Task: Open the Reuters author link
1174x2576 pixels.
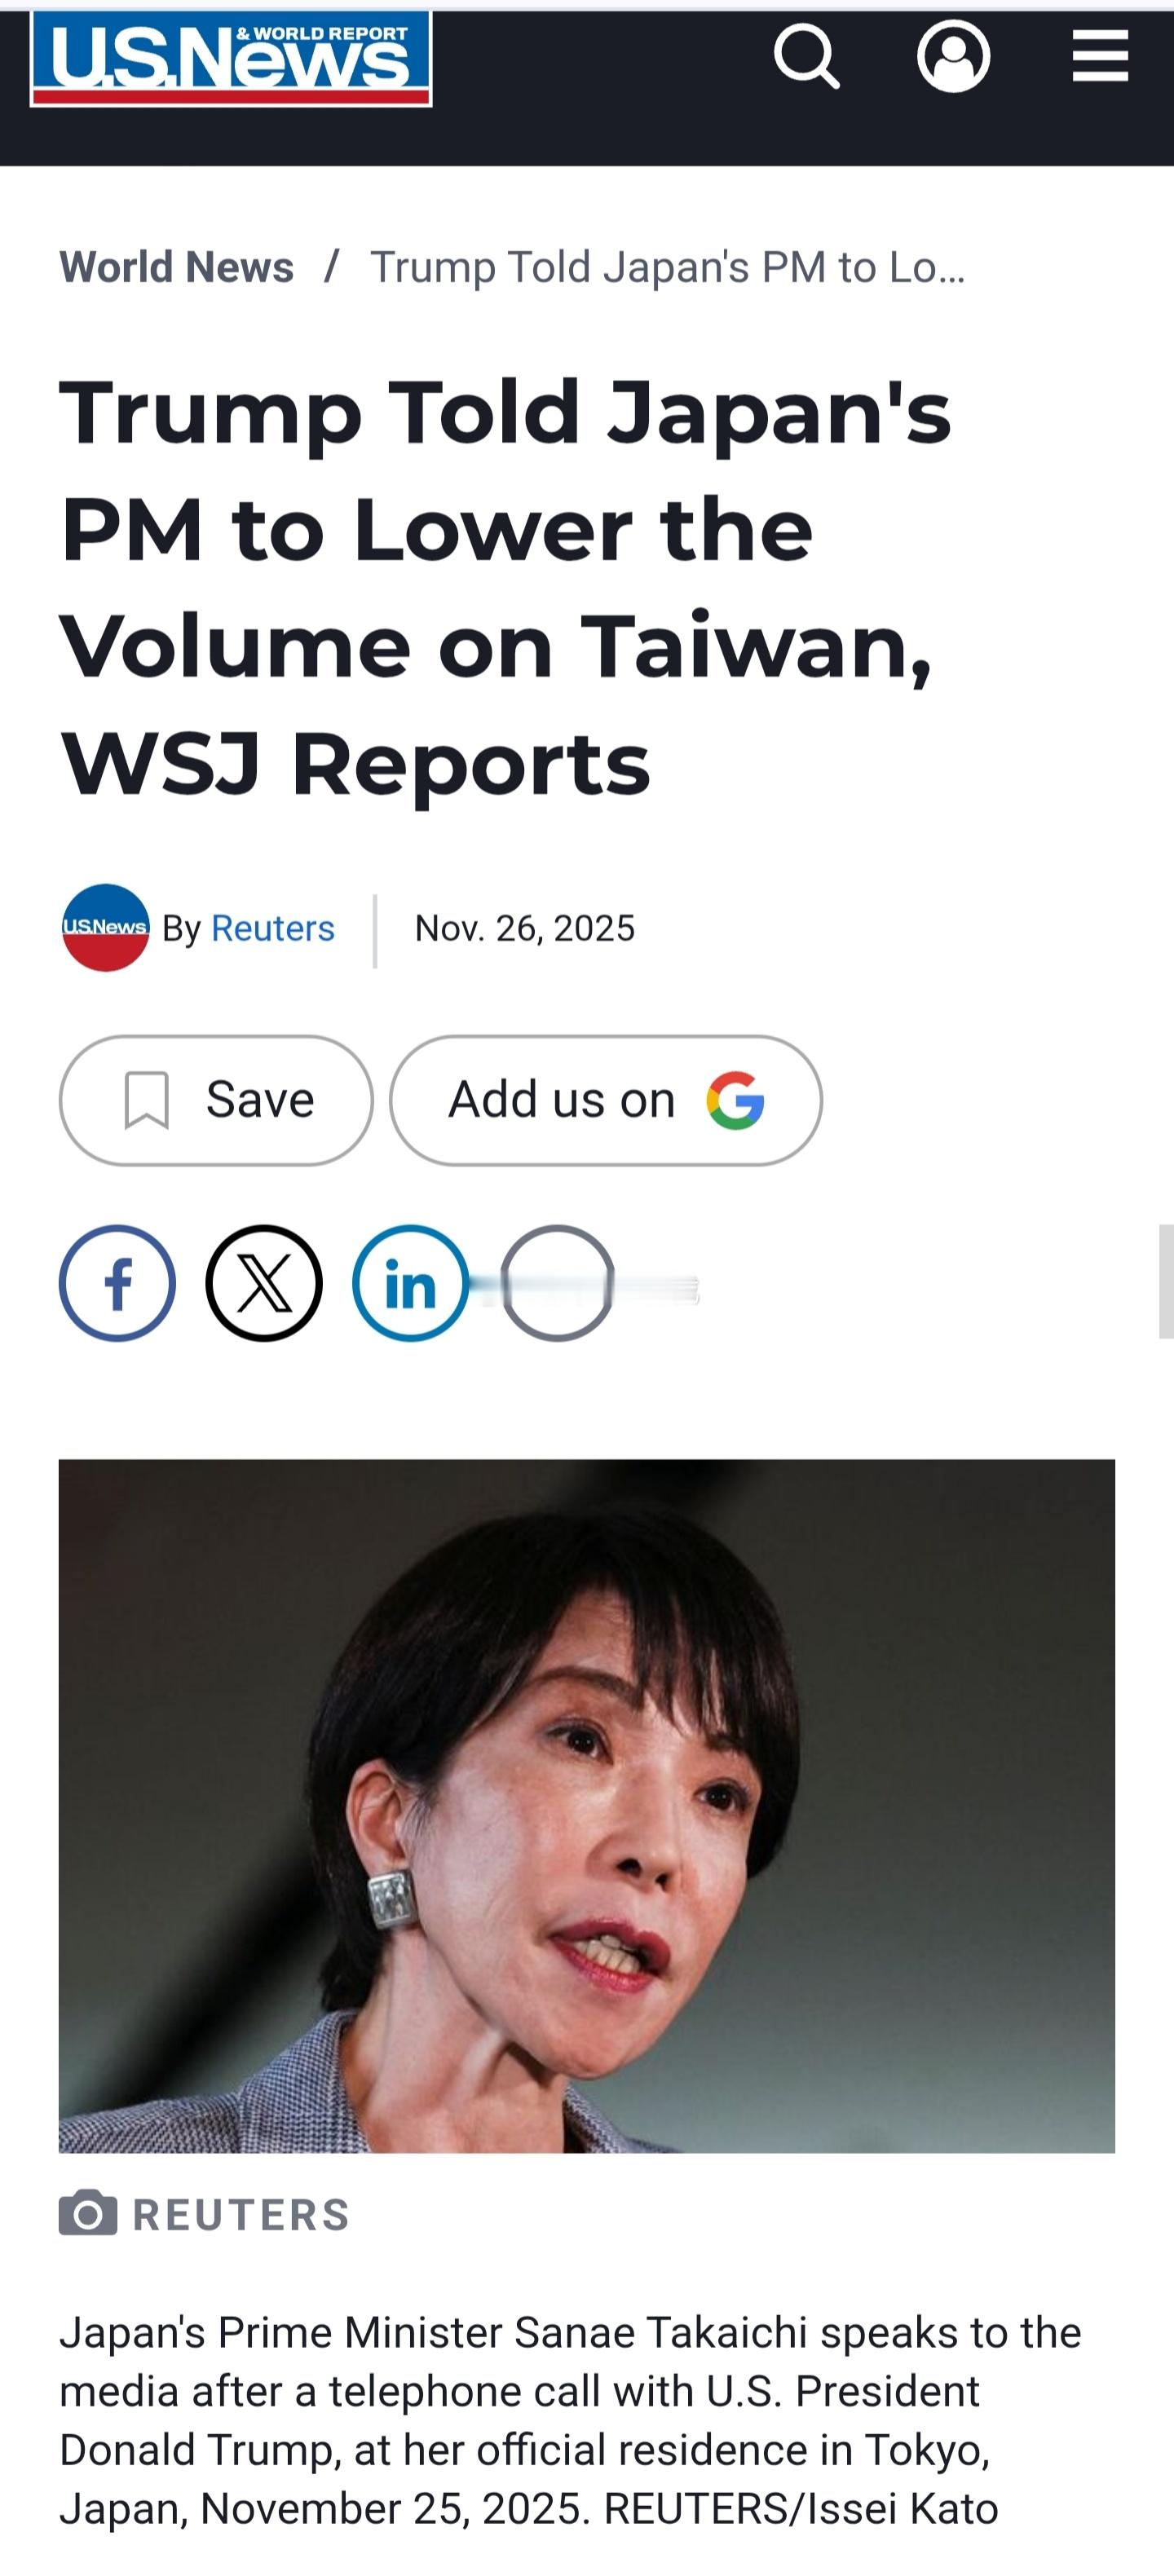Action: [x=273, y=928]
